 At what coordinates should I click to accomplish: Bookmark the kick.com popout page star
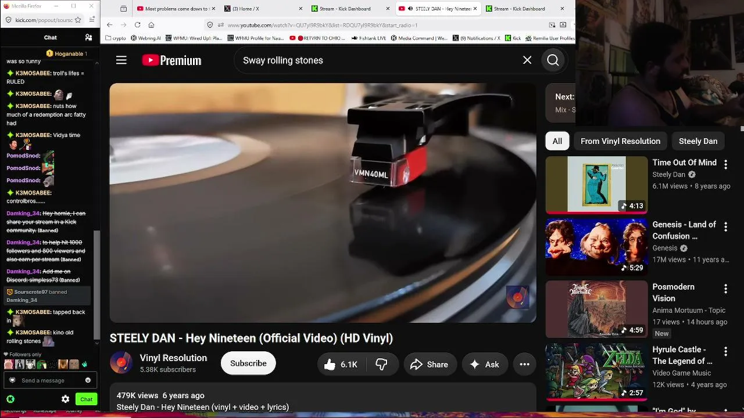78,20
